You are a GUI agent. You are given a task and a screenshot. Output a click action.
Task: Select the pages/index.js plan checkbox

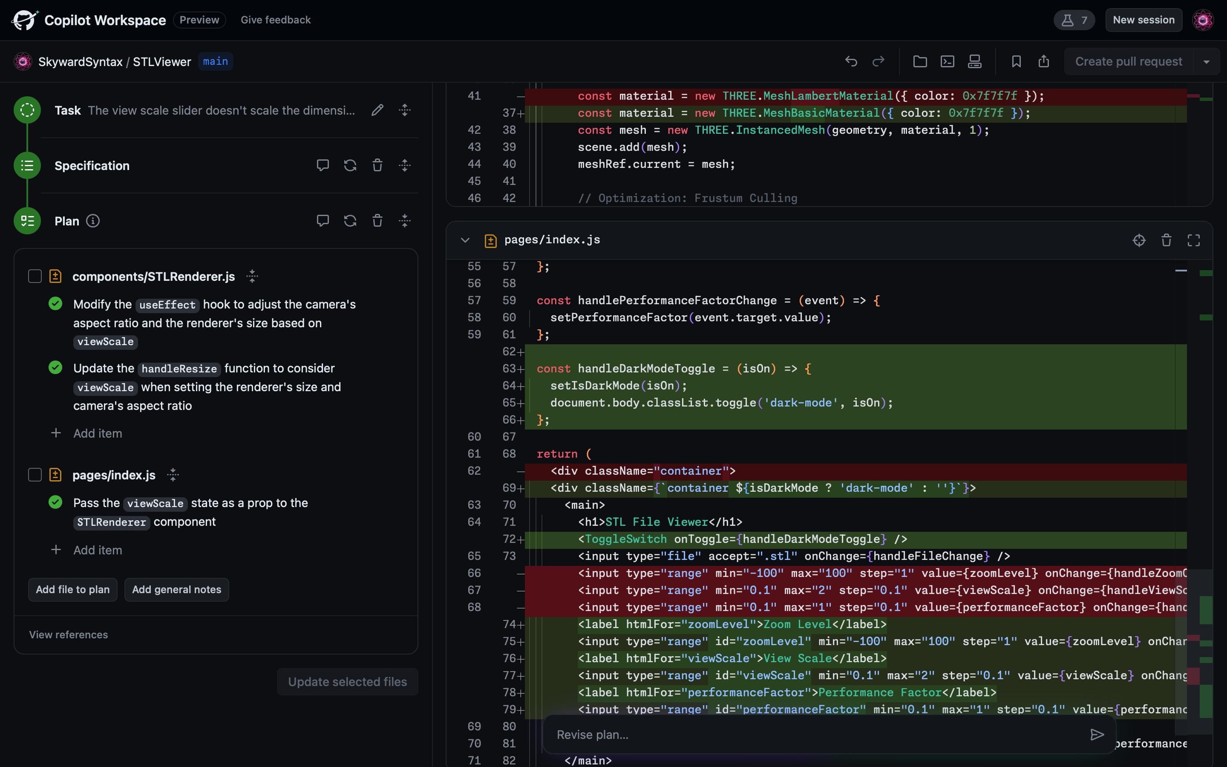pyautogui.click(x=35, y=475)
